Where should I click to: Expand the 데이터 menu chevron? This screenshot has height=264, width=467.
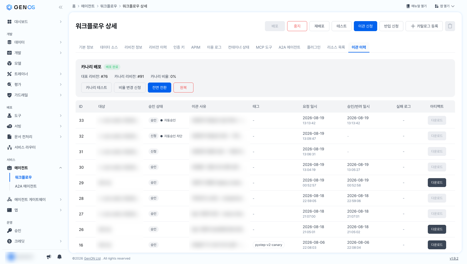pyautogui.click(x=61, y=42)
